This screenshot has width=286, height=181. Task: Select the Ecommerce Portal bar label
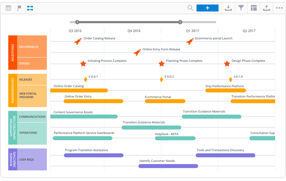click(158, 97)
